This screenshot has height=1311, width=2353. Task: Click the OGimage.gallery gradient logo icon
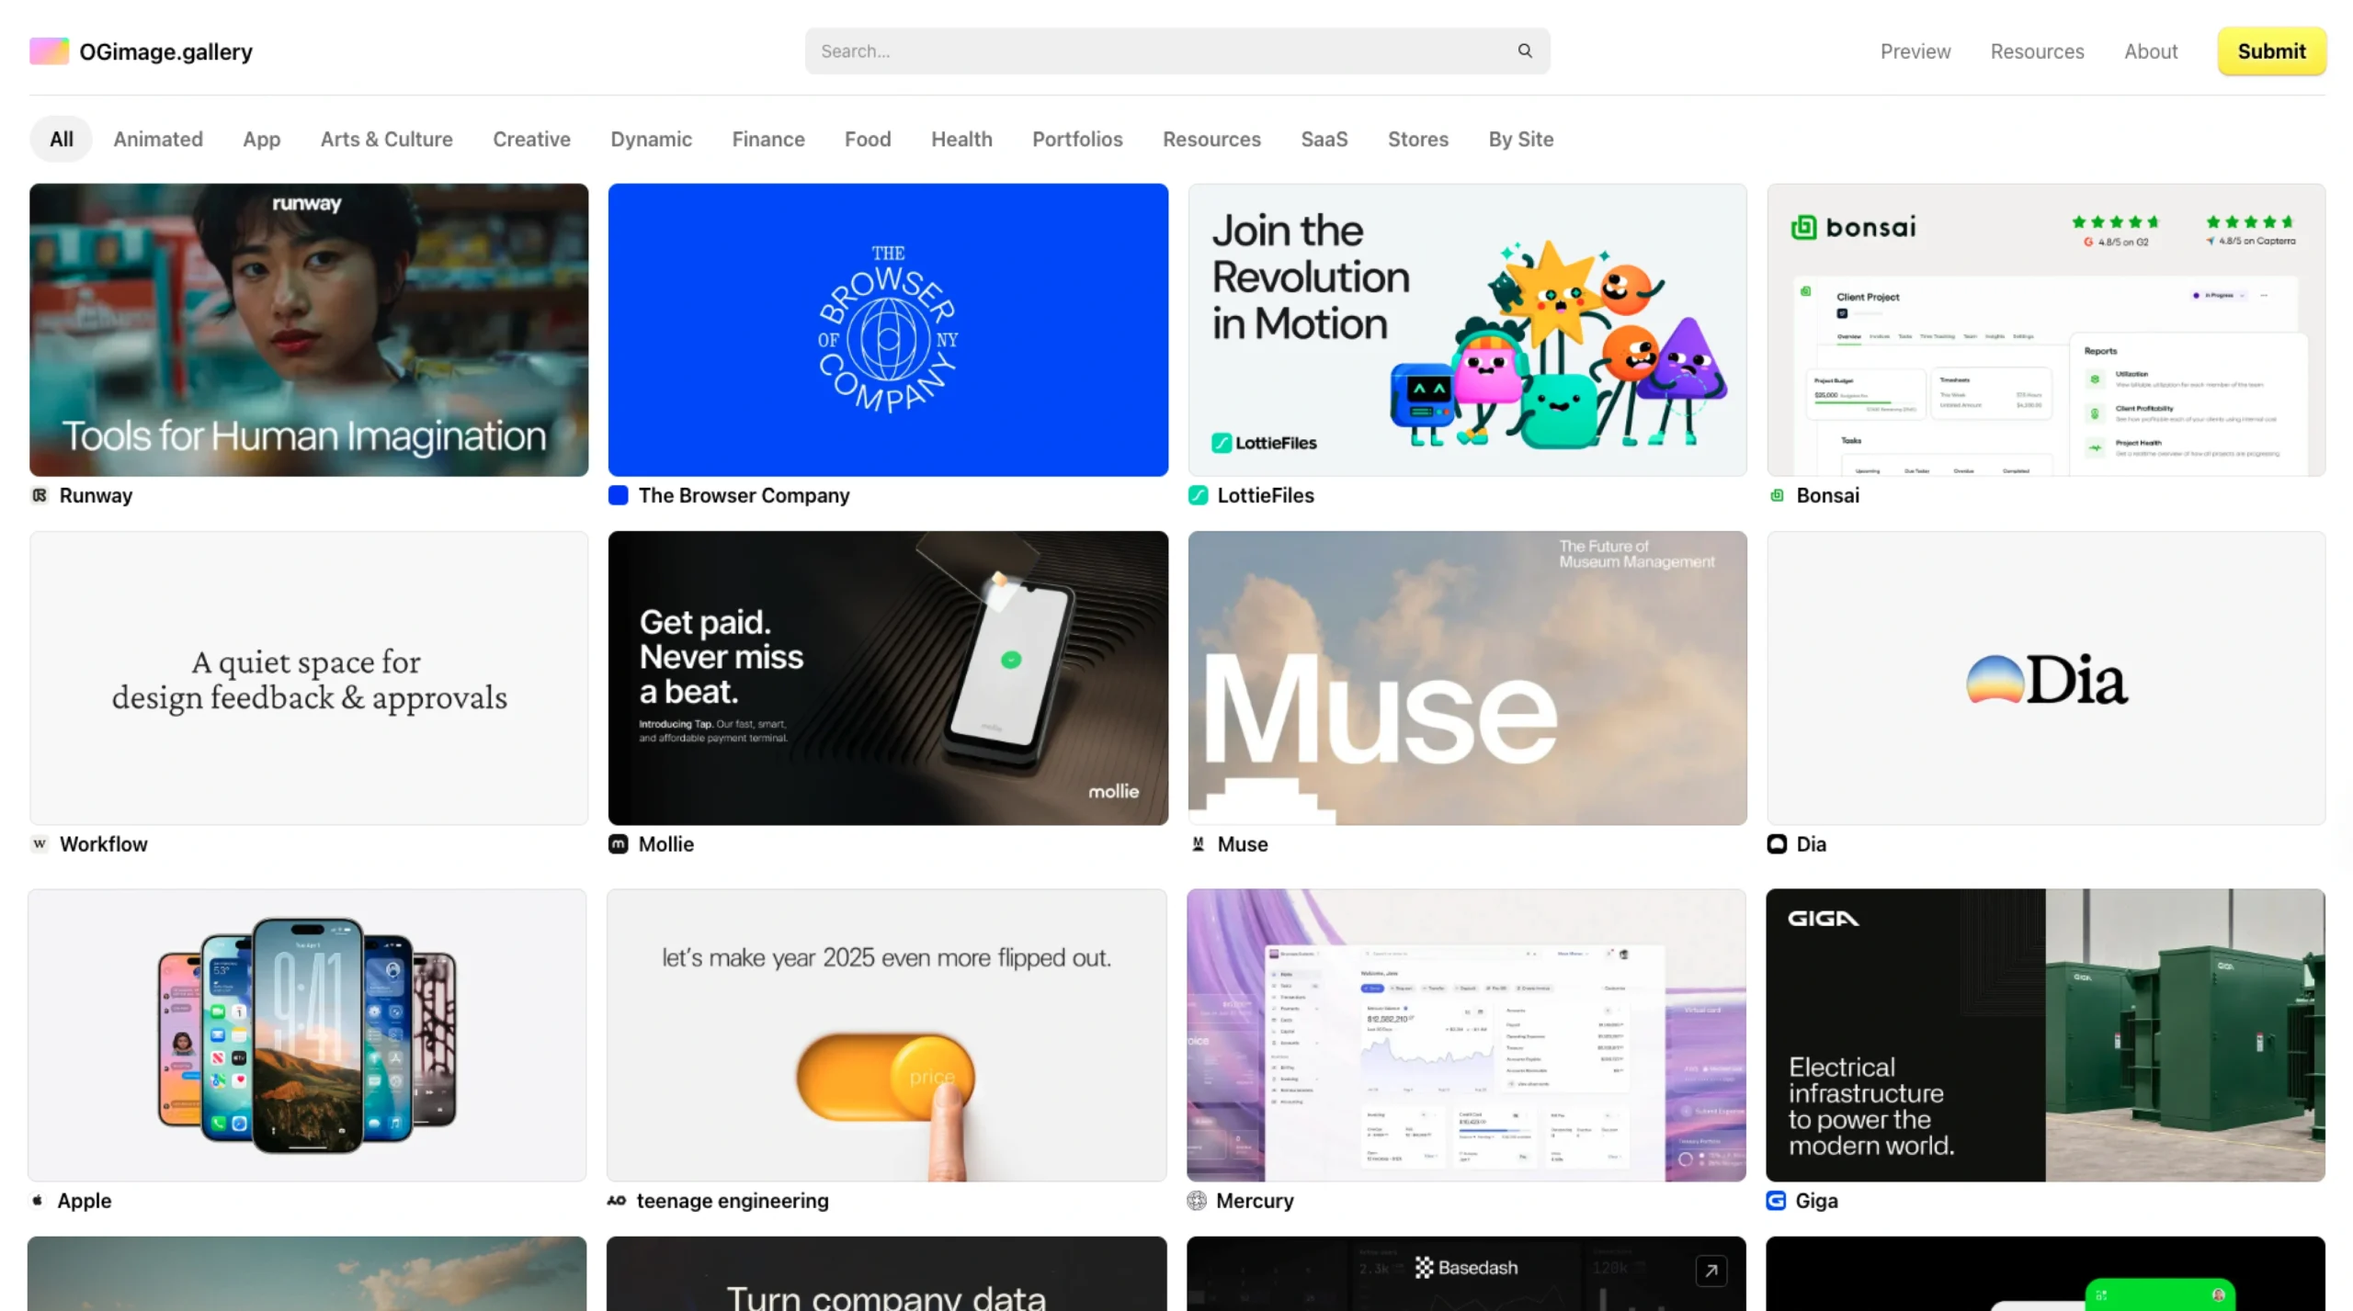pos(49,51)
